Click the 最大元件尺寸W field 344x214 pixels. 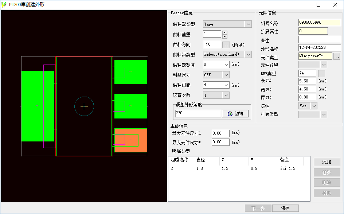[220, 142]
